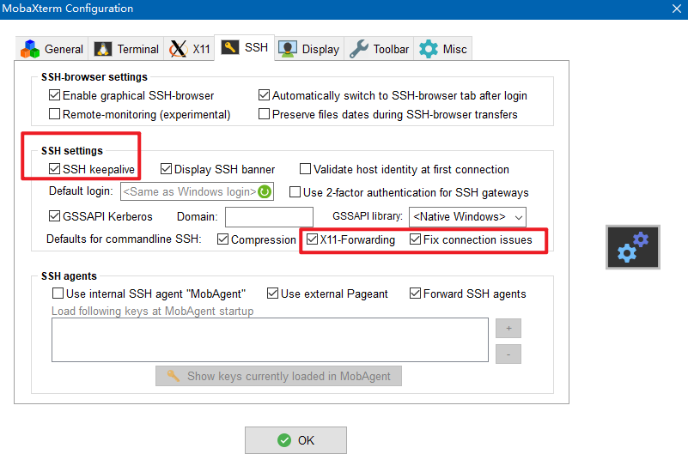
Task: Toggle Use external Pageant checkbox
Action: click(272, 294)
